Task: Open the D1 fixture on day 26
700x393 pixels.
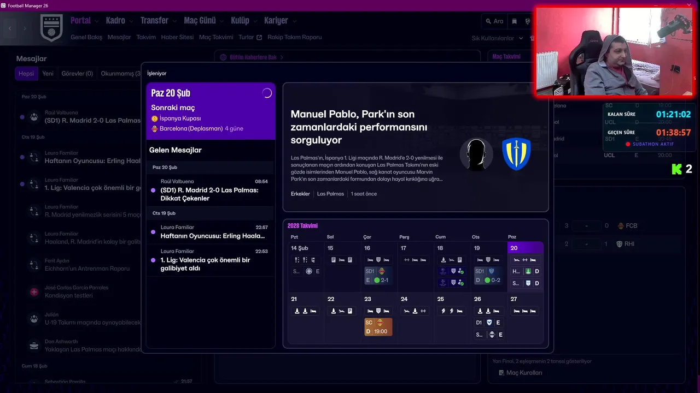Action: pyautogui.click(x=488, y=323)
